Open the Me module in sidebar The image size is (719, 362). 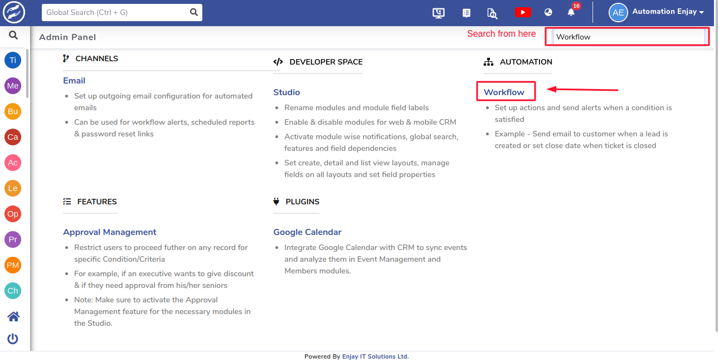(13, 86)
